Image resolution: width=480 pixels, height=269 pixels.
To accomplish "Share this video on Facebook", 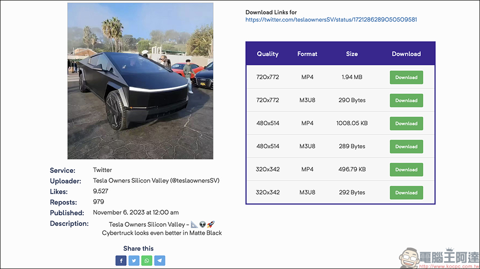I will coord(121,260).
